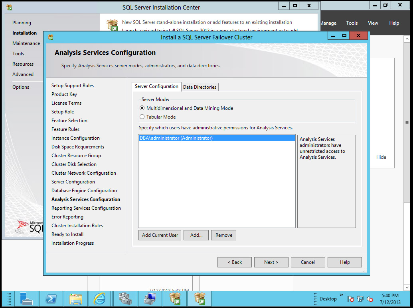Select Planning in the Installation Center sidebar
413x308 pixels.
point(22,23)
